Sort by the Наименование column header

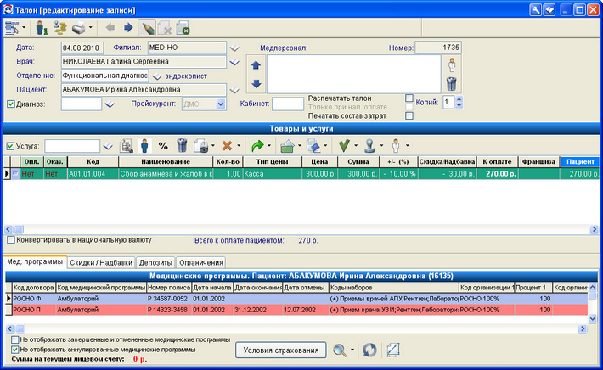pyautogui.click(x=166, y=162)
